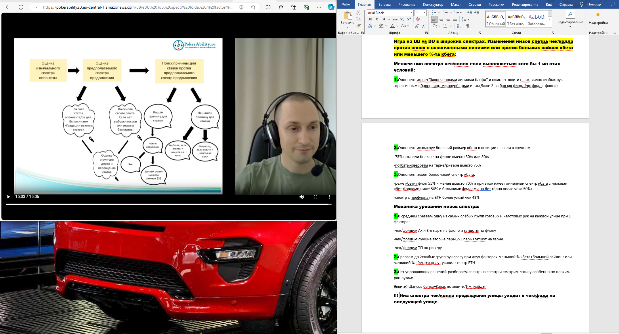Image resolution: width=619 pixels, height=334 pixels.
Task: Apply bulleted list
Action: (x=434, y=13)
